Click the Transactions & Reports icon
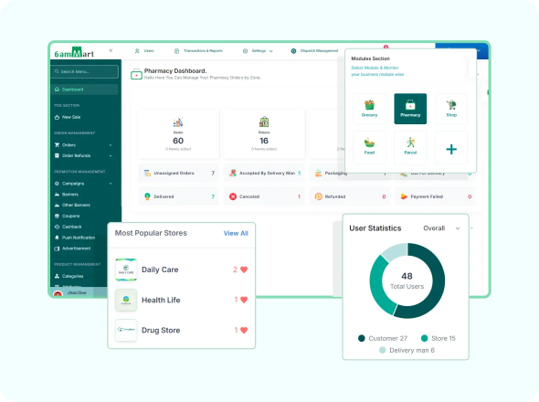This screenshot has width=539, height=402. [176, 51]
